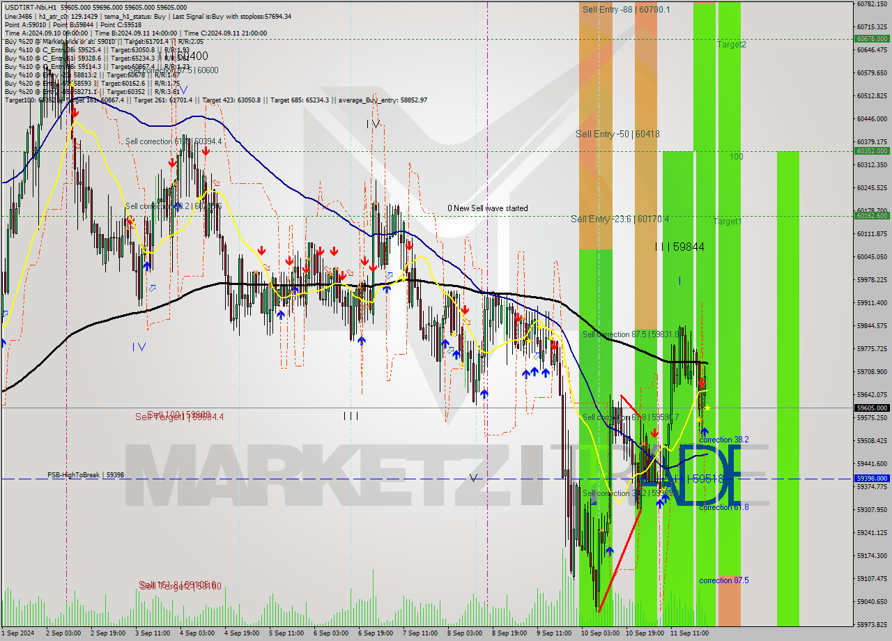Image resolution: width=892 pixels, height=641 pixels.
Task: Select the 'correction 38.2' label
Action: [724, 440]
